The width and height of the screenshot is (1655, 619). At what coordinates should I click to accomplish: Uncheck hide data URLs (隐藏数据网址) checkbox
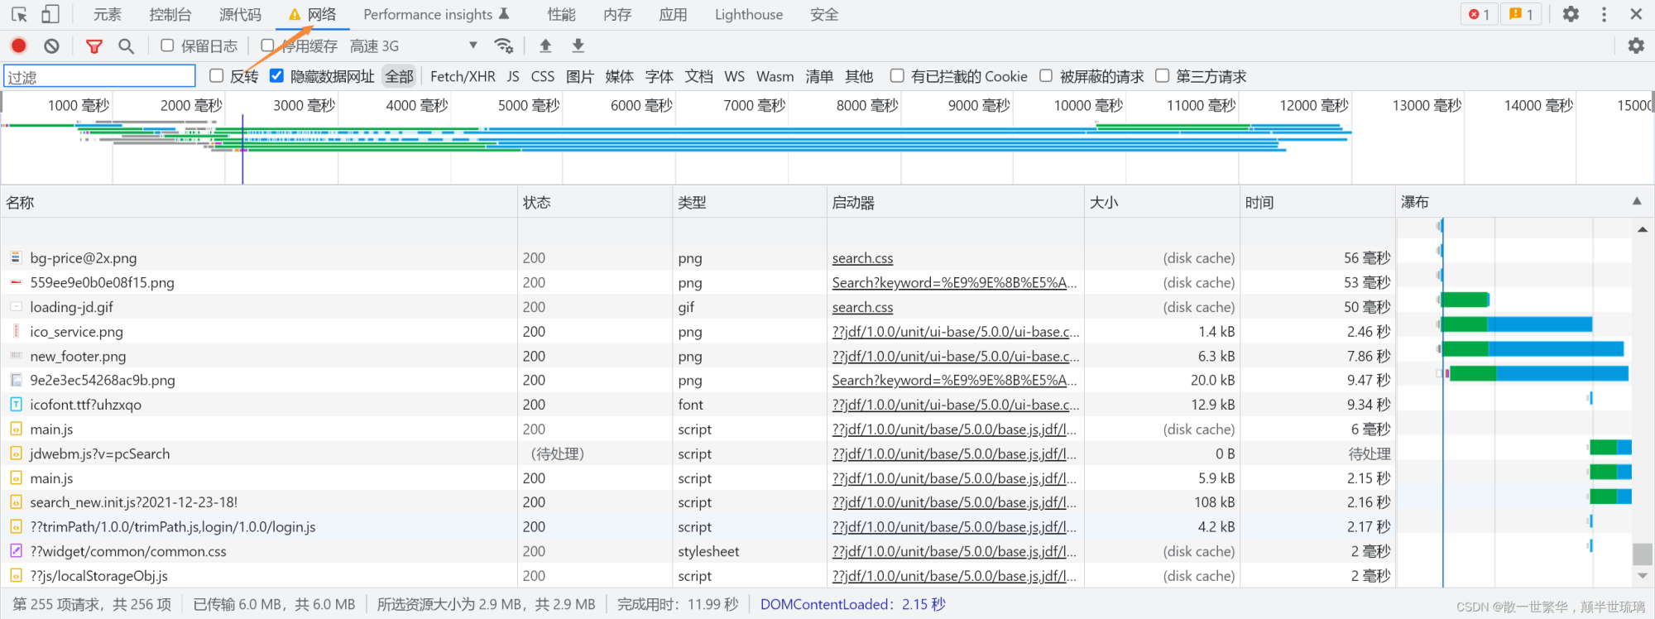point(277,76)
